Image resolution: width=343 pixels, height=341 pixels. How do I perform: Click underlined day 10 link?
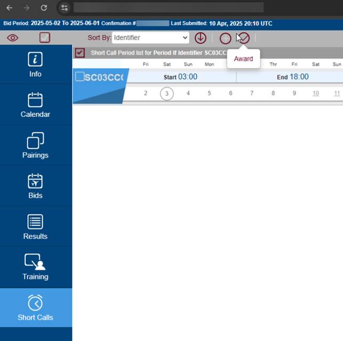coord(315,93)
